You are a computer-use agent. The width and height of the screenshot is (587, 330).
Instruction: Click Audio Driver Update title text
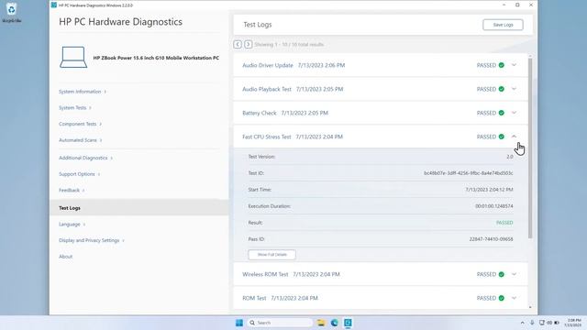[x=268, y=65]
